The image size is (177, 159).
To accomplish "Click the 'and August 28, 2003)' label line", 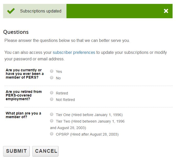I will click(68, 128).
